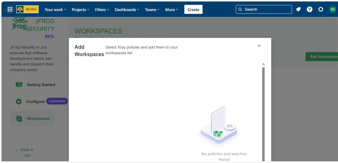The image size is (338, 163).
Task: Click the Workspaces sidebar icon
Action: click(19, 118)
